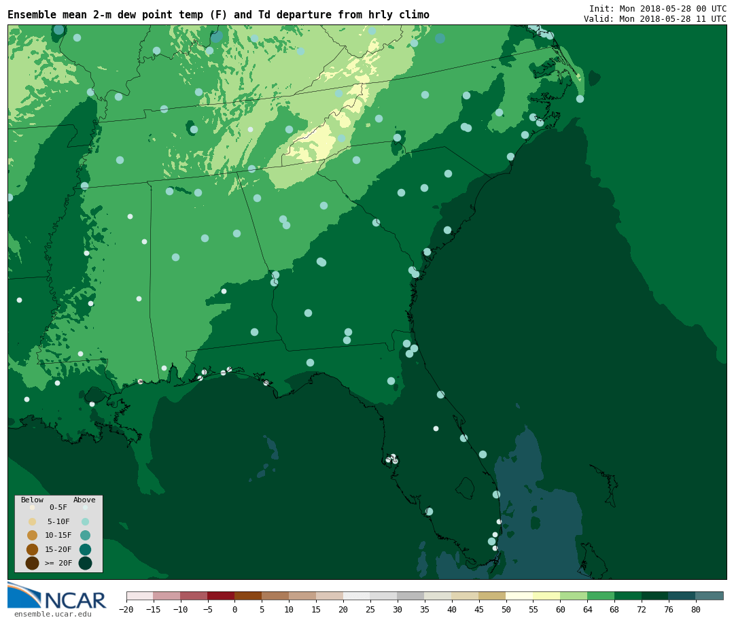The height and width of the screenshot is (622, 734).
Task: Click the above 5-10F light teal legend dot
Action: (85, 522)
